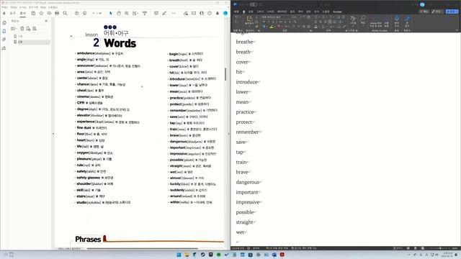Screen dimensions: 461x259
Task: Click Acrobat horizontal scrollbar at bottom
Action: click(x=143, y=249)
